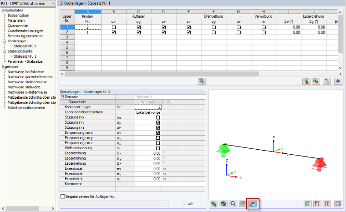Open Querschnitte in the navigator
This screenshot has width=346, height=212.
pyautogui.click(x=18, y=25)
